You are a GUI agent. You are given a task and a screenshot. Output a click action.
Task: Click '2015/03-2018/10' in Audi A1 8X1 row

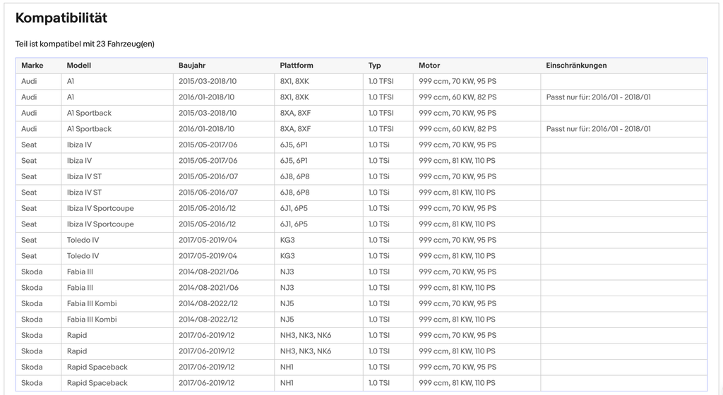tap(208, 82)
